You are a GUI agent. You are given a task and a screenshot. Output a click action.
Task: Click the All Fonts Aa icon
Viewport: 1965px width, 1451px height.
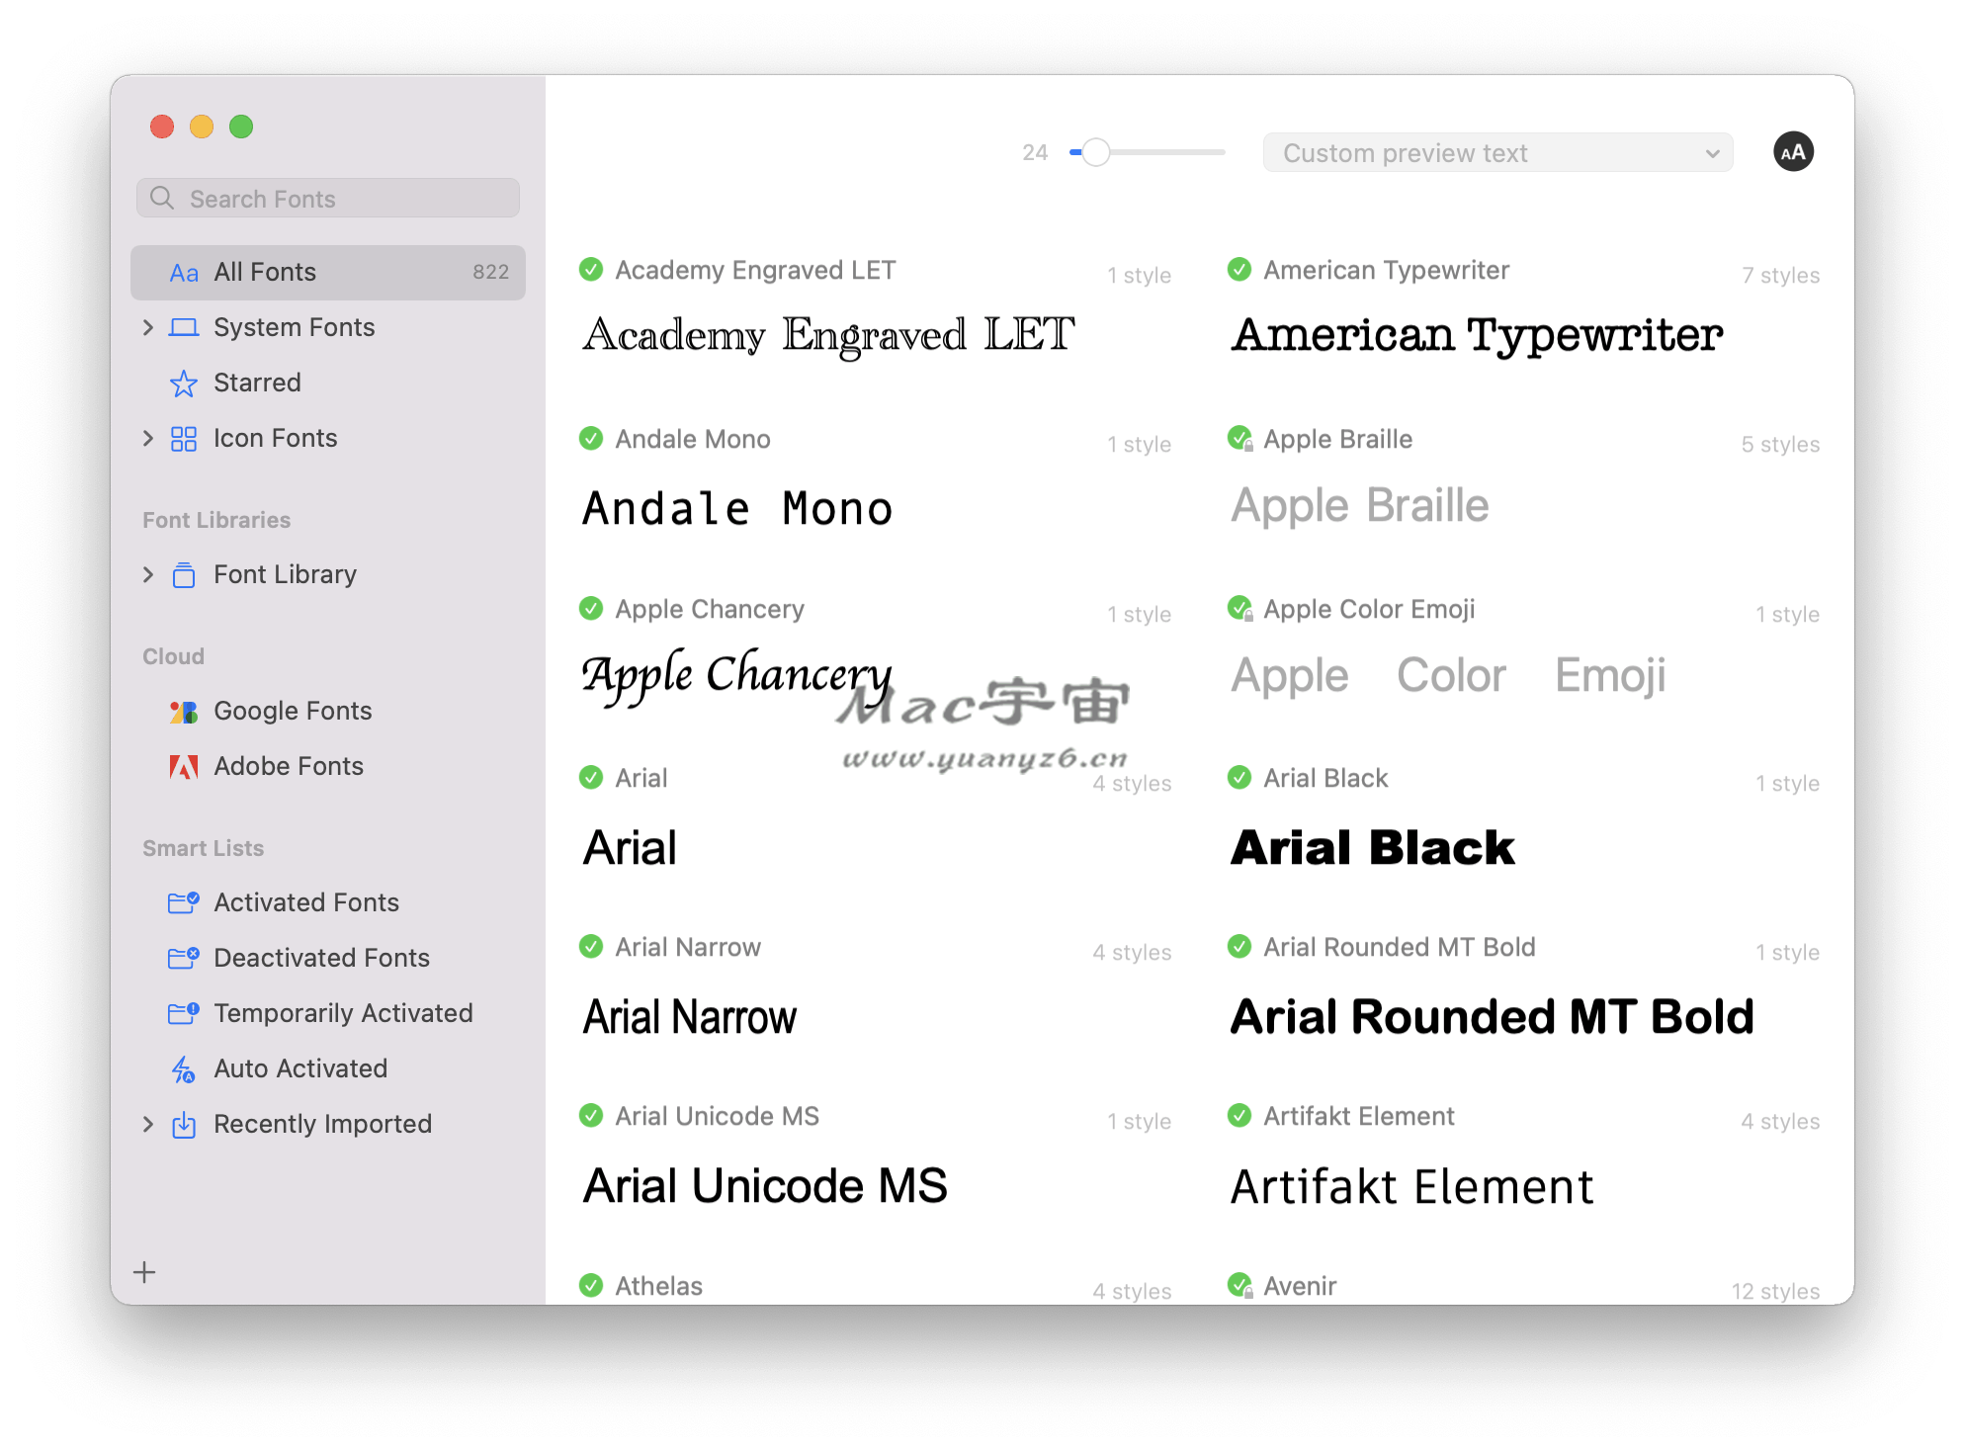(184, 273)
